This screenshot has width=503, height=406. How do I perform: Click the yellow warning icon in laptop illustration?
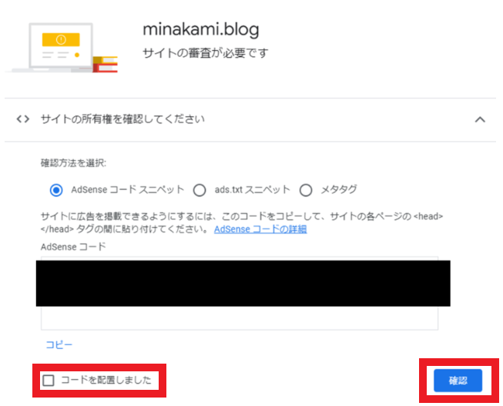61,39
